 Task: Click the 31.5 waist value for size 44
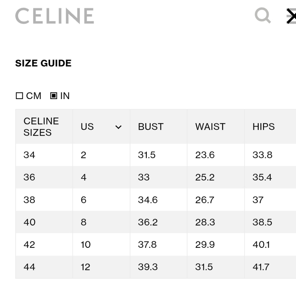click(x=204, y=267)
